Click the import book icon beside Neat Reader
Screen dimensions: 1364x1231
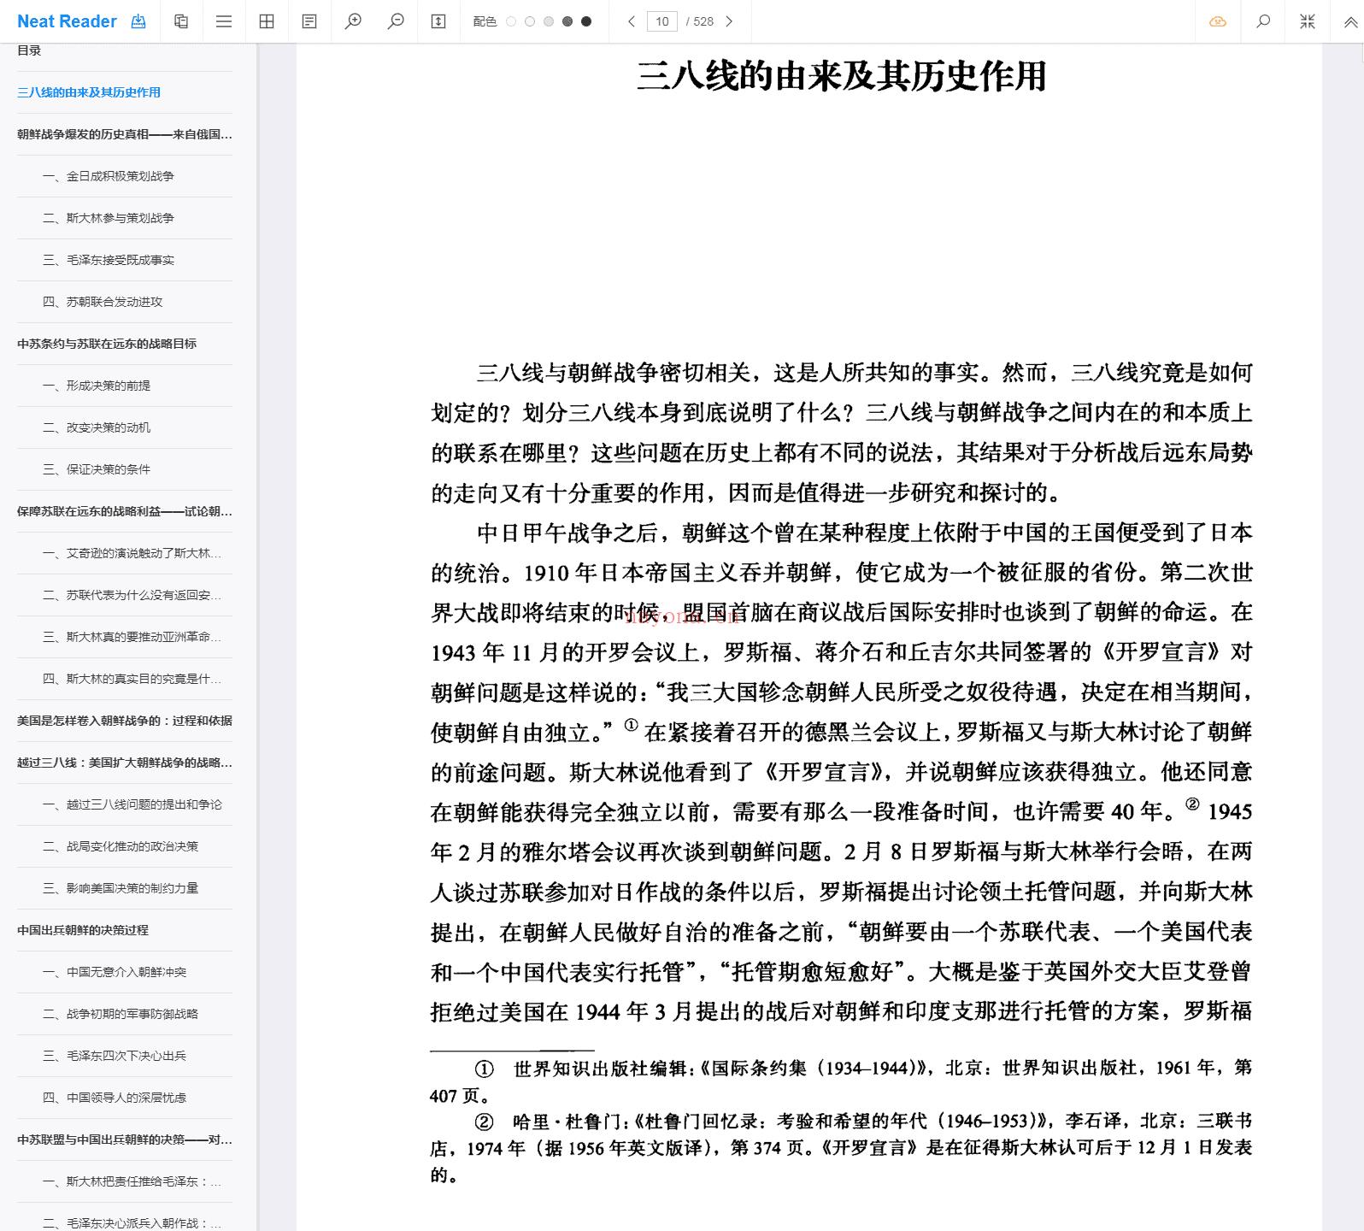click(138, 21)
